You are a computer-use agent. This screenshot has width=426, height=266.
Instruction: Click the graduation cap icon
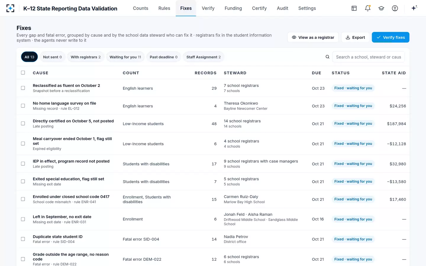[381, 8]
